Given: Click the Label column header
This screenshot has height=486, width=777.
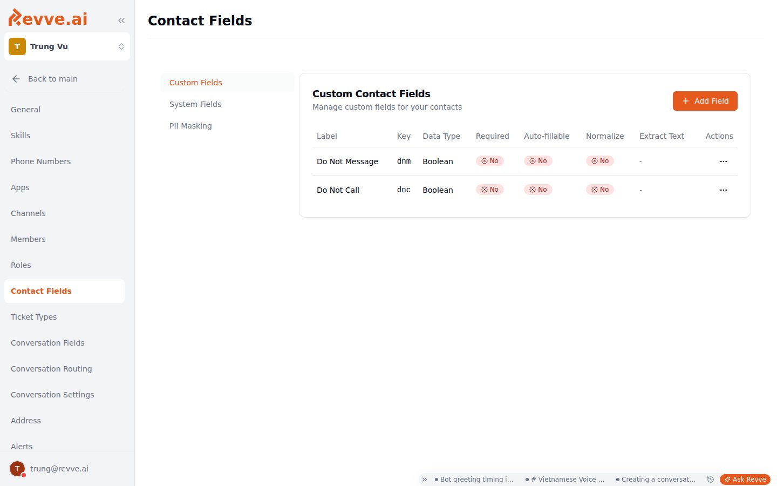Looking at the screenshot, I should [327, 136].
